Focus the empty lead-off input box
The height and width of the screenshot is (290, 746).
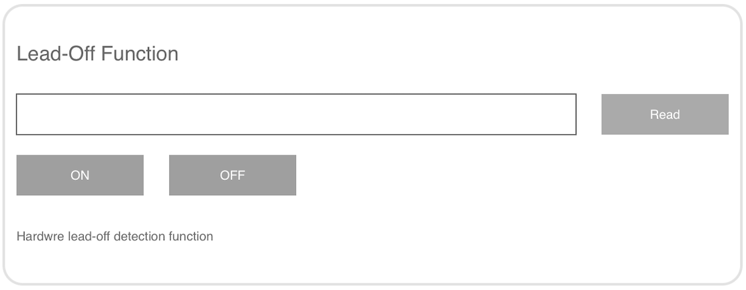[296, 114]
